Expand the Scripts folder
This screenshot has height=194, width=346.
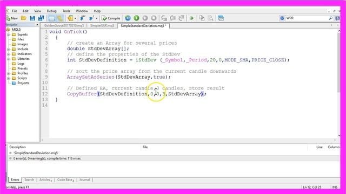(9, 78)
